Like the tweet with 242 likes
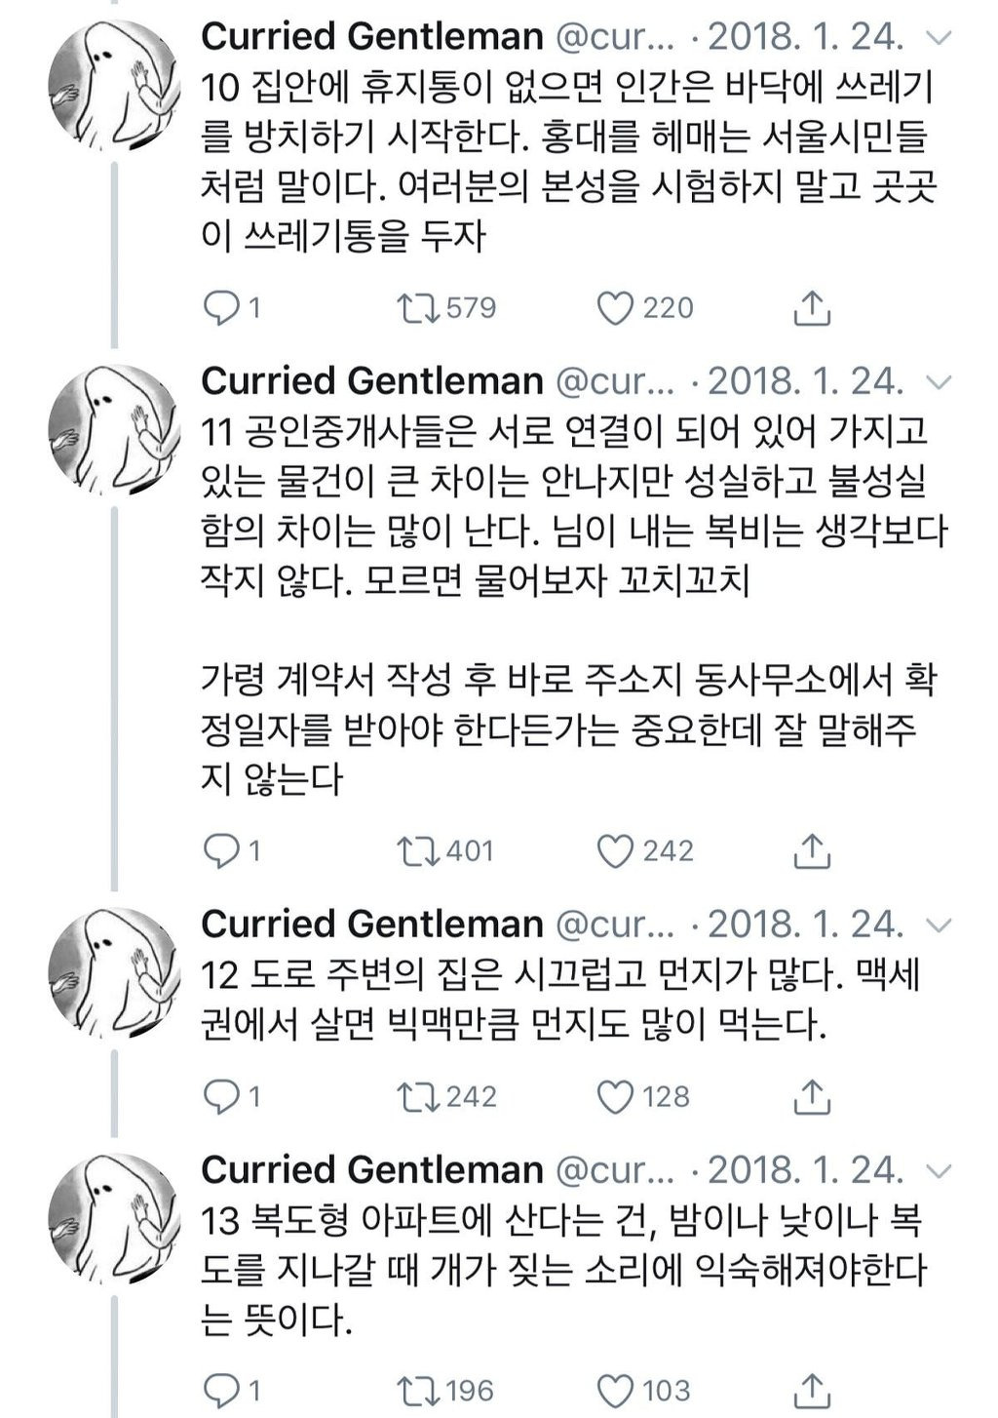The height and width of the screenshot is (1418, 998). [x=615, y=850]
